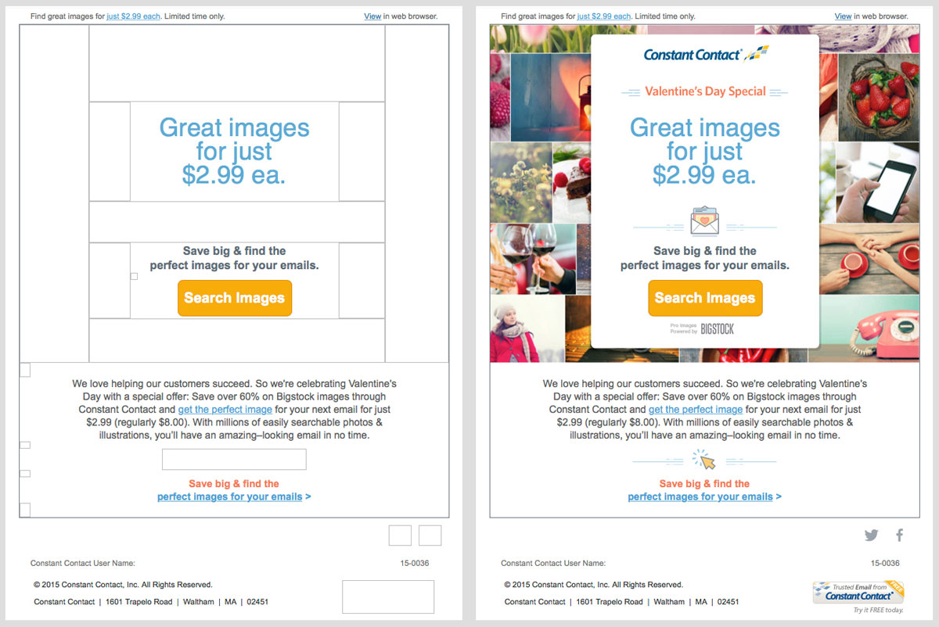Open 'just $2.99 each' link in full-image email

[603, 16]
